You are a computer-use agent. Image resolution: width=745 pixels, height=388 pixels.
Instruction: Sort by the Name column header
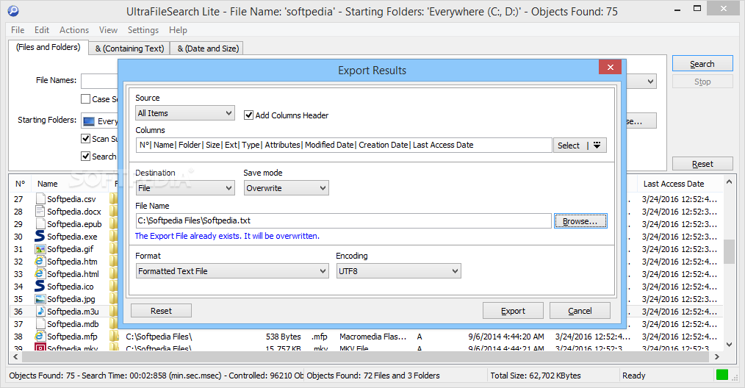(x=48, y=184)
